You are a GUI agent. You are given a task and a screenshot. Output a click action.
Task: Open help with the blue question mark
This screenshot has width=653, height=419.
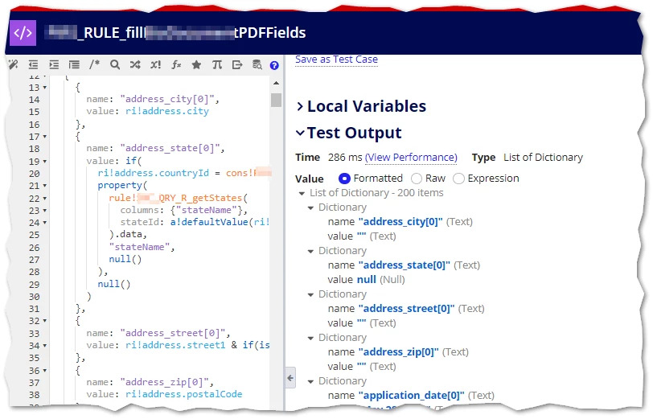coord(274,65)
